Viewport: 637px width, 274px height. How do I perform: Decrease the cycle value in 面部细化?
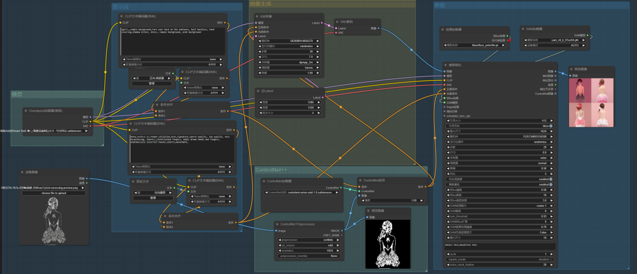[x=448, y=254]
